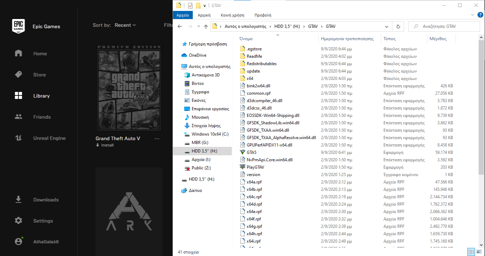Viewport: 485px width, 256px height.
Task: Open Epic launcher Settings gear
Action: point(18,221)
